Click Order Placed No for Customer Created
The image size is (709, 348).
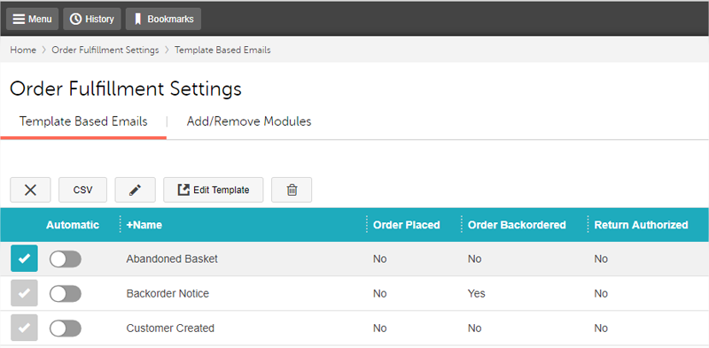380,329
